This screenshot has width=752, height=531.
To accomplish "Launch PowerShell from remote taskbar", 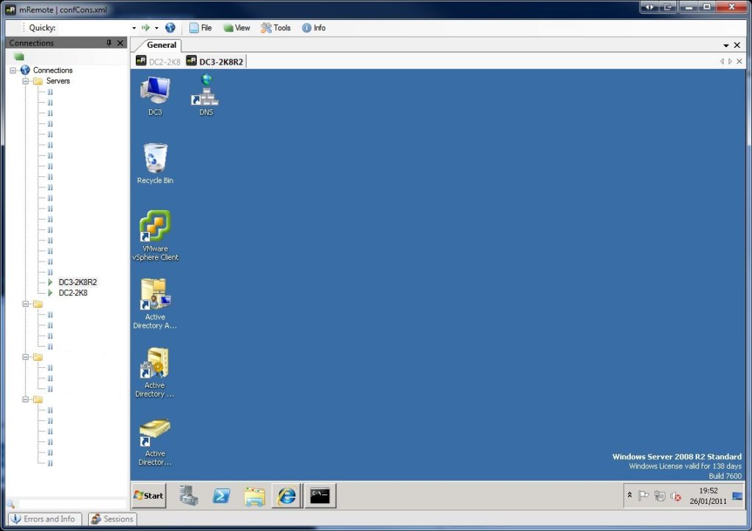I will tap(221, 496).
